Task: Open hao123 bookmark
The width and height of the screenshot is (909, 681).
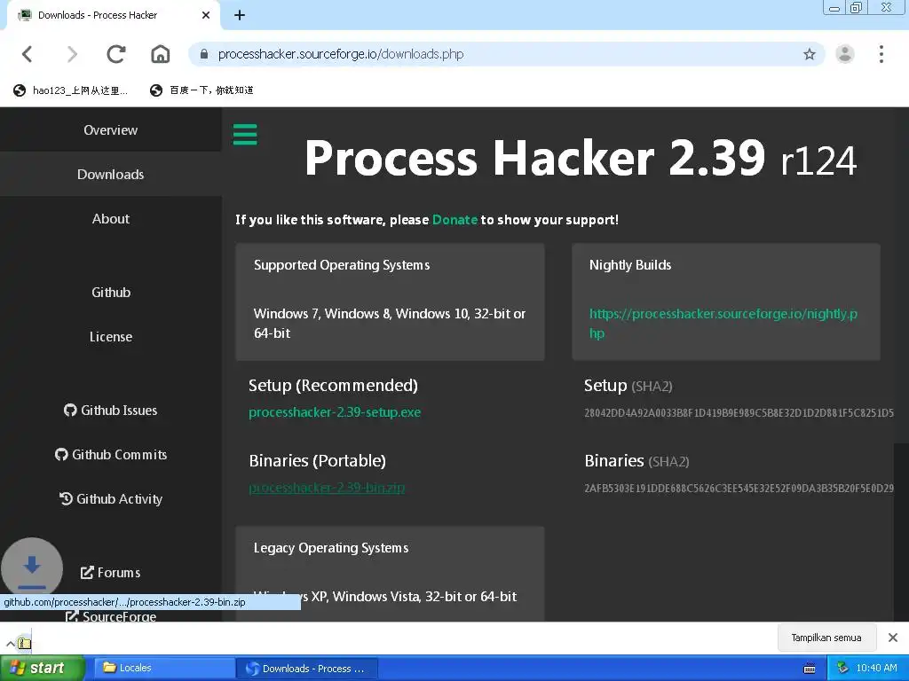Action: point(70,90)
